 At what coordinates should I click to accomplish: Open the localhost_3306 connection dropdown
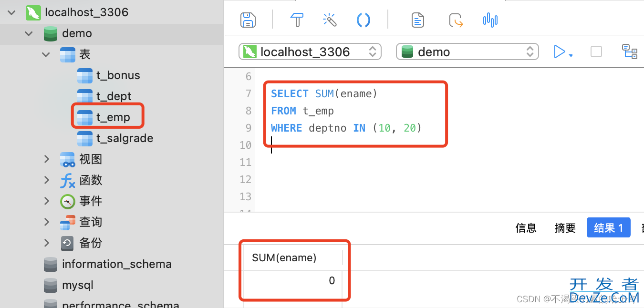point(310,51)
